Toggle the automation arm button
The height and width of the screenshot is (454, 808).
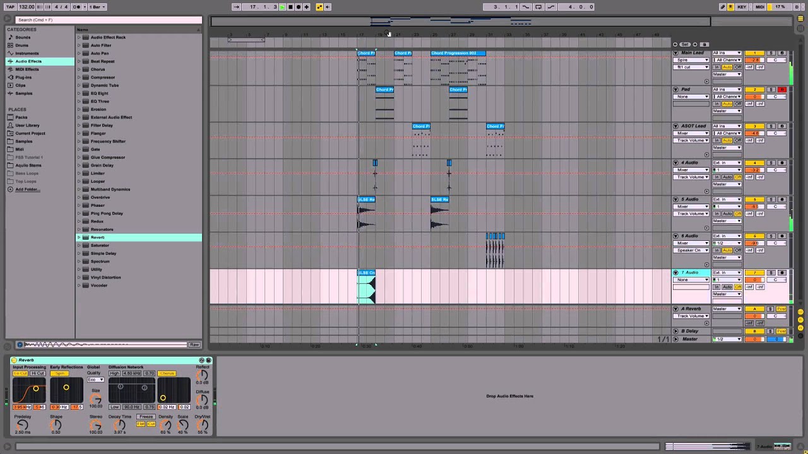(x=319, y=7)
